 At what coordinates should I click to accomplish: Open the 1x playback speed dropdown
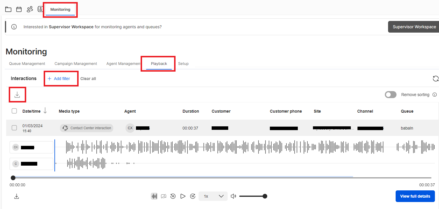click(x=213, y=196)
